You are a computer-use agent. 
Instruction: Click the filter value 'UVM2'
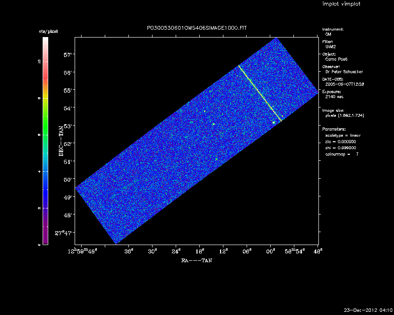click(x=330, y=47)
